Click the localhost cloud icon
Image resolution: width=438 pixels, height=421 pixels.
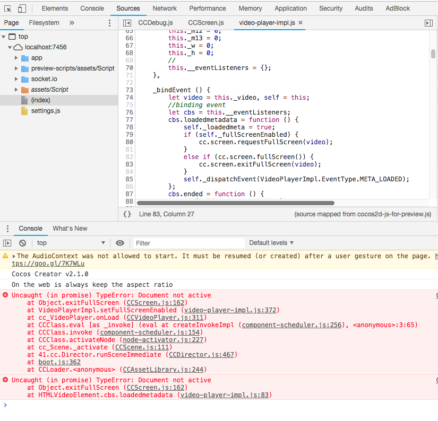point(18,47)
